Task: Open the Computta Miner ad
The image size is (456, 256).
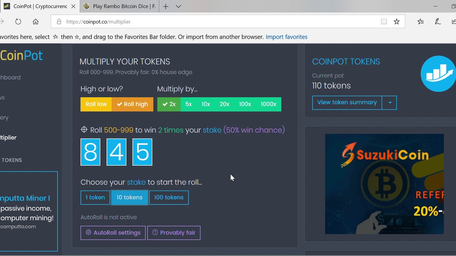Action: tap(28, 212)
